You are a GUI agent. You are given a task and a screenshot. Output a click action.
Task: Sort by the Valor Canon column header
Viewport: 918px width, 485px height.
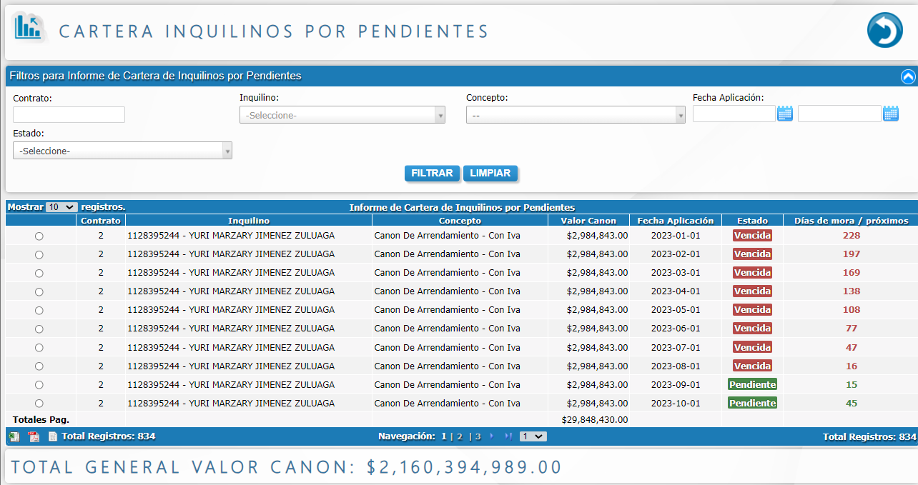pyautogui.click(x=588, y=221)
